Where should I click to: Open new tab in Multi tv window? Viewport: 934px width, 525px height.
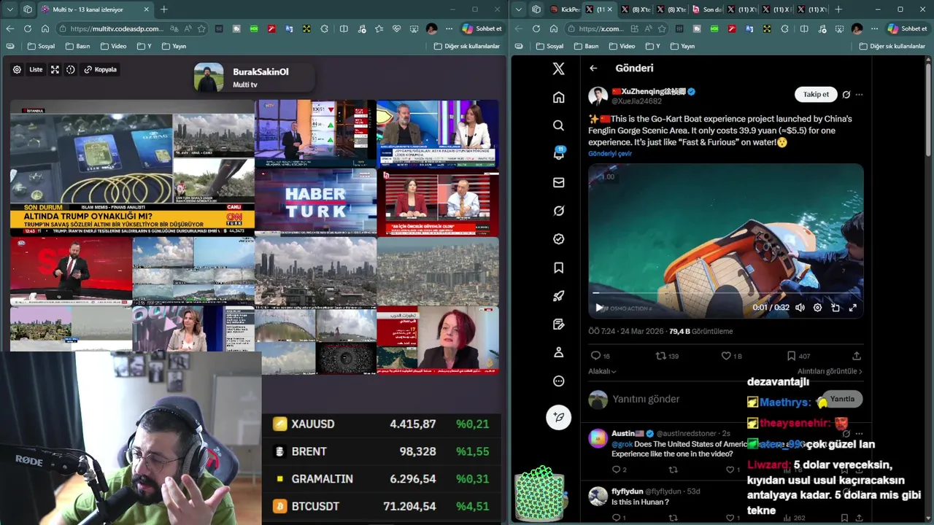click(163, 9)
